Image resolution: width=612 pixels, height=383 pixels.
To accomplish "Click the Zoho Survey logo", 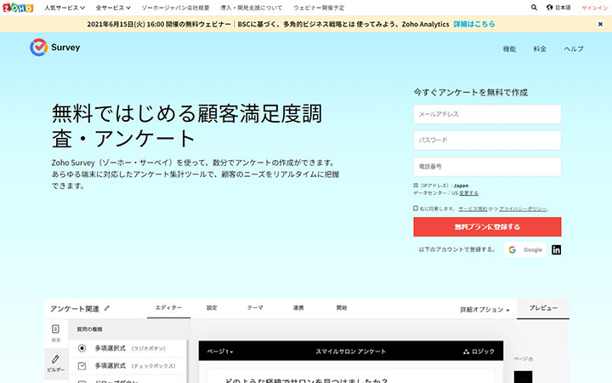I will pyautogui.click(x=55, y=48).
